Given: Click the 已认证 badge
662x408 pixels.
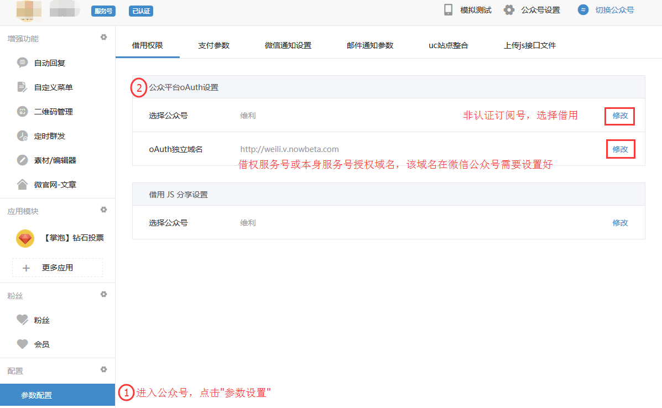Looking at the screenshot, I should click(141, 11).
